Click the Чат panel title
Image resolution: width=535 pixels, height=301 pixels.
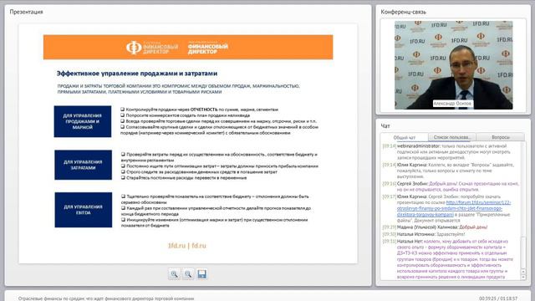[385, 126]
